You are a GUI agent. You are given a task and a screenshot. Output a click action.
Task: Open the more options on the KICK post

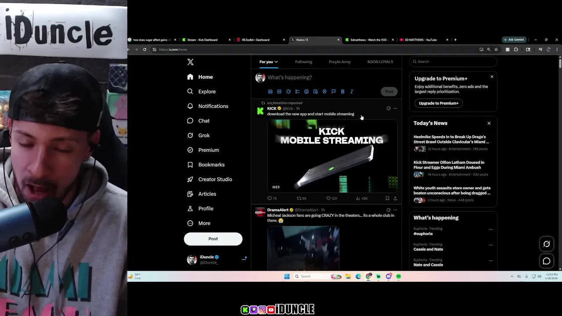point(395,108)
